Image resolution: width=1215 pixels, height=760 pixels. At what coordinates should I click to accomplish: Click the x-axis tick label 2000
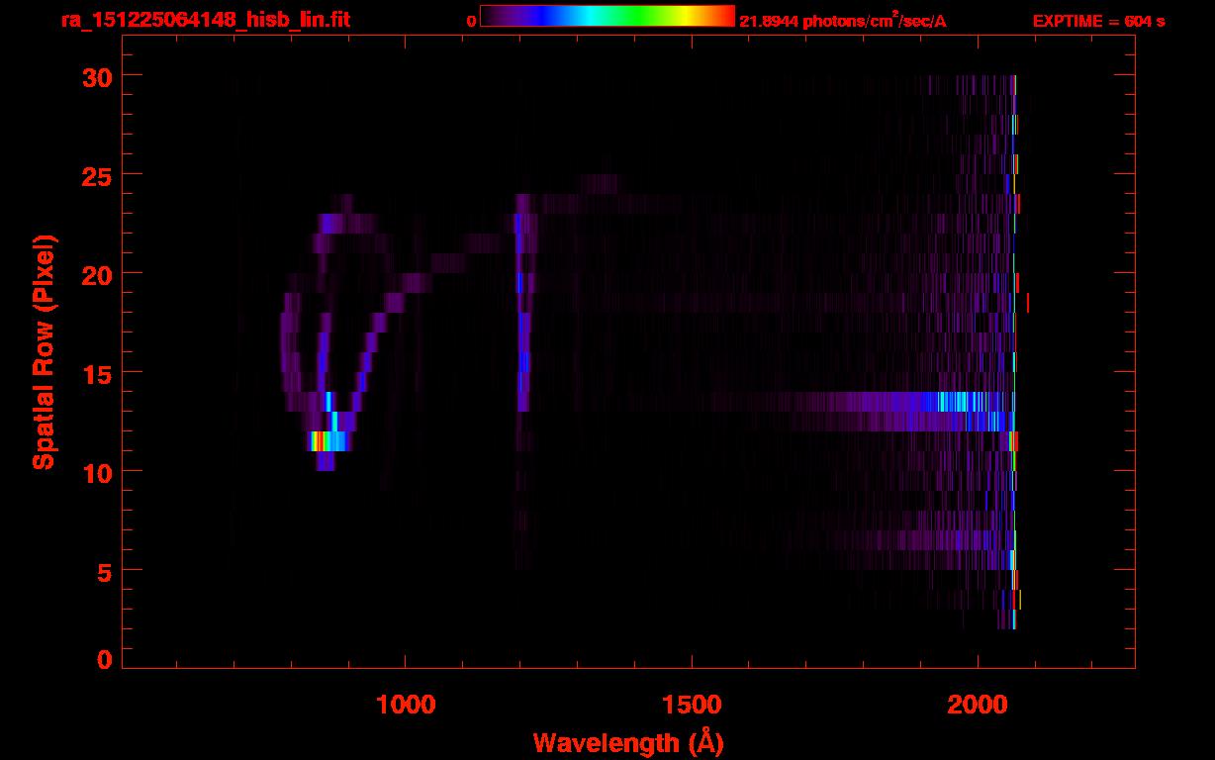point(977,704)
